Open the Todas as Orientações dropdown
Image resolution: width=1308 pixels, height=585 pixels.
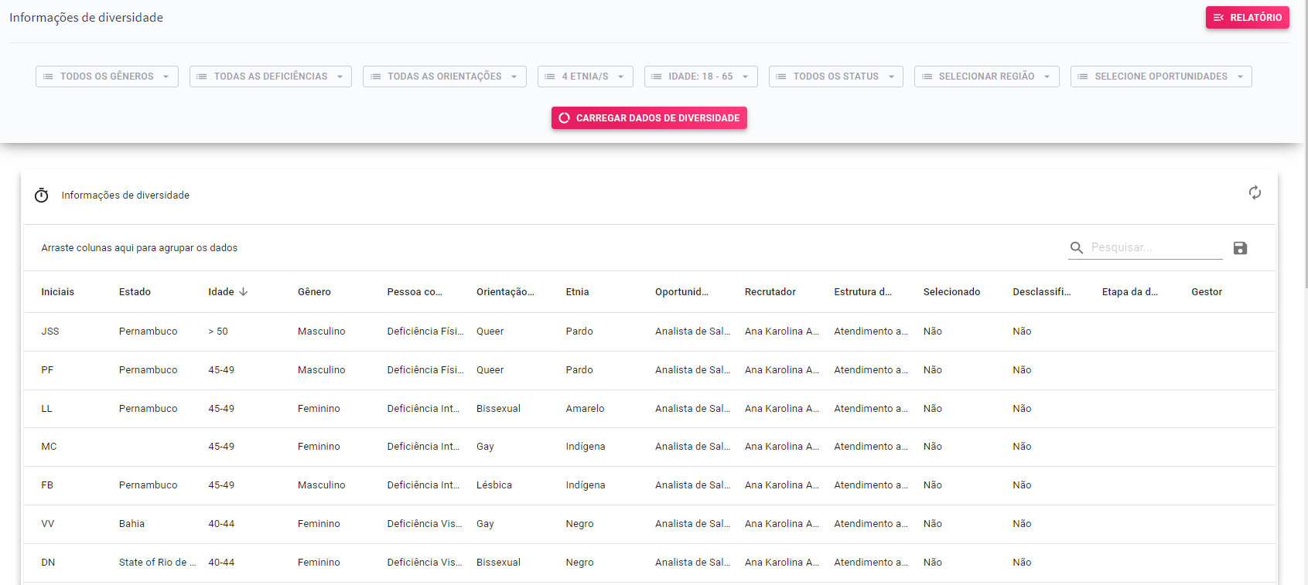pyautogui.click(x=444, y=77)
